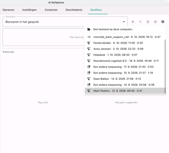Select Noordenwind Logistiek B.V. recording
The height and width of the screenshot is (153, 169).
click(125, 61)
